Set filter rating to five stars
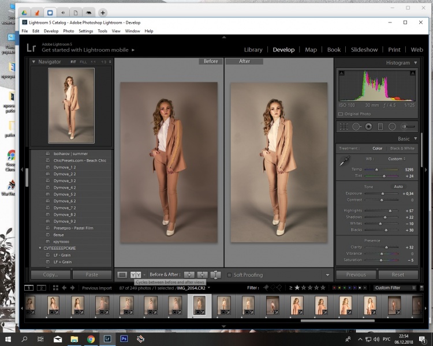This screenshot has height=346, width=433. click(x=323, y=288)
